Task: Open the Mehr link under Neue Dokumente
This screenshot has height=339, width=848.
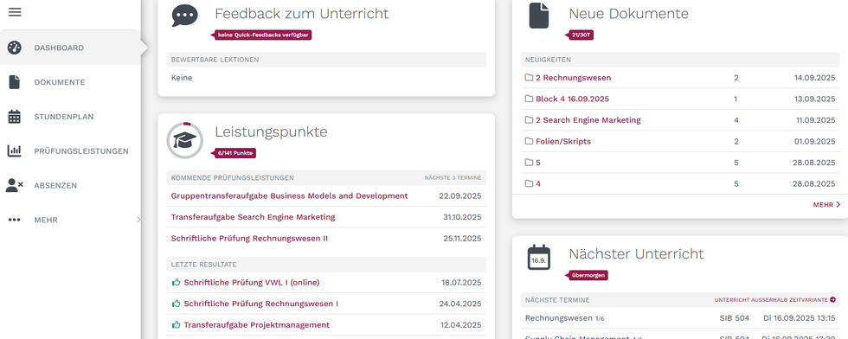Action: pyautogui.click(x=827, y=205)
